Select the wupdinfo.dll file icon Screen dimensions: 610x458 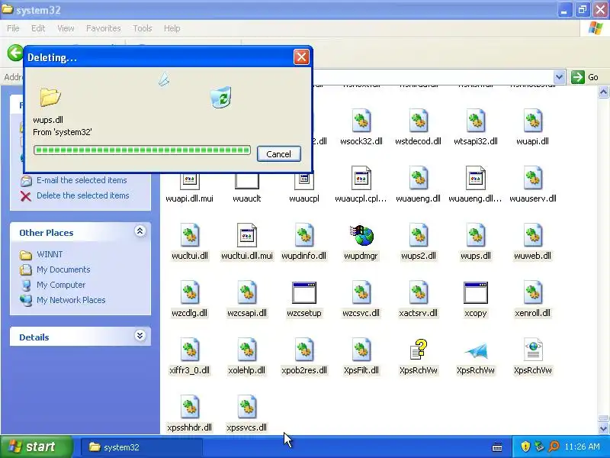pyautogui.click(x=304, y=235)
